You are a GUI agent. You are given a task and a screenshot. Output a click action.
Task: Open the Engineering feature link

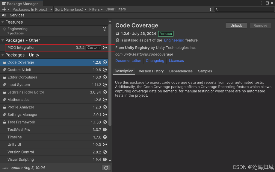(x=174, y=40)
